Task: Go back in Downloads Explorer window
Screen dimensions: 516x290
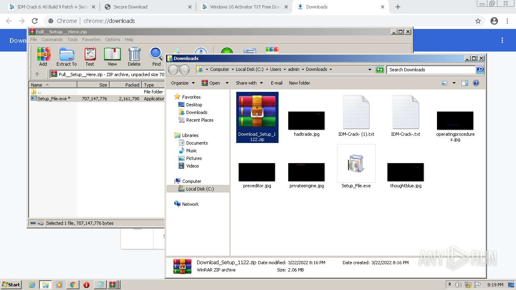Action: click(x=173, y=70)
